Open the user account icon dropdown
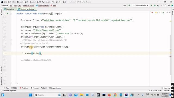This screenshot has width=174, height=98. point(125,5)
